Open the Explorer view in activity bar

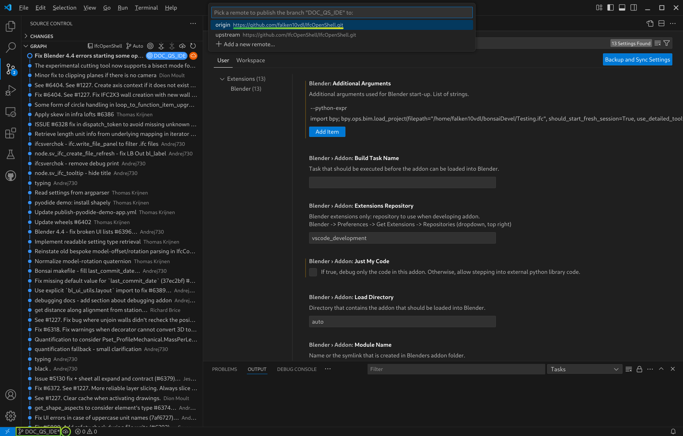(x=11, y=26)
